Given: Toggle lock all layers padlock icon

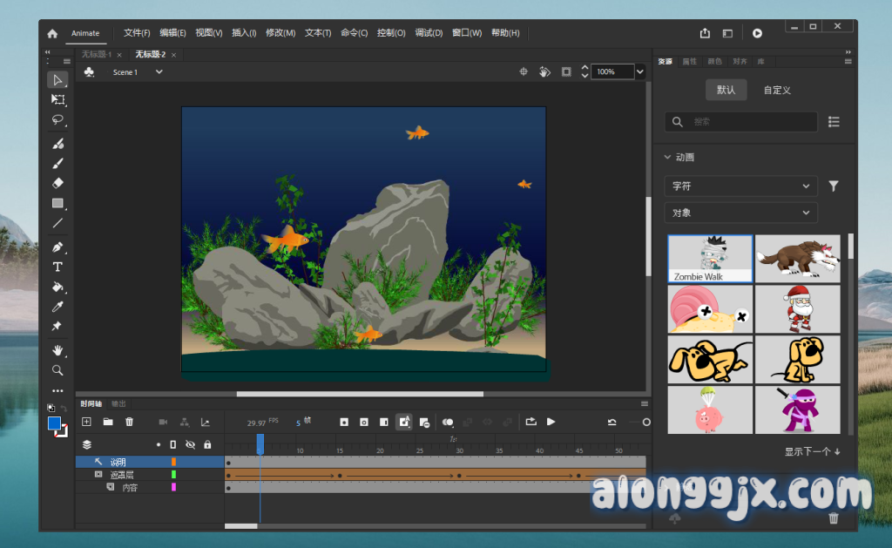Looking at the screenshot, I should [x=207, y=444].
